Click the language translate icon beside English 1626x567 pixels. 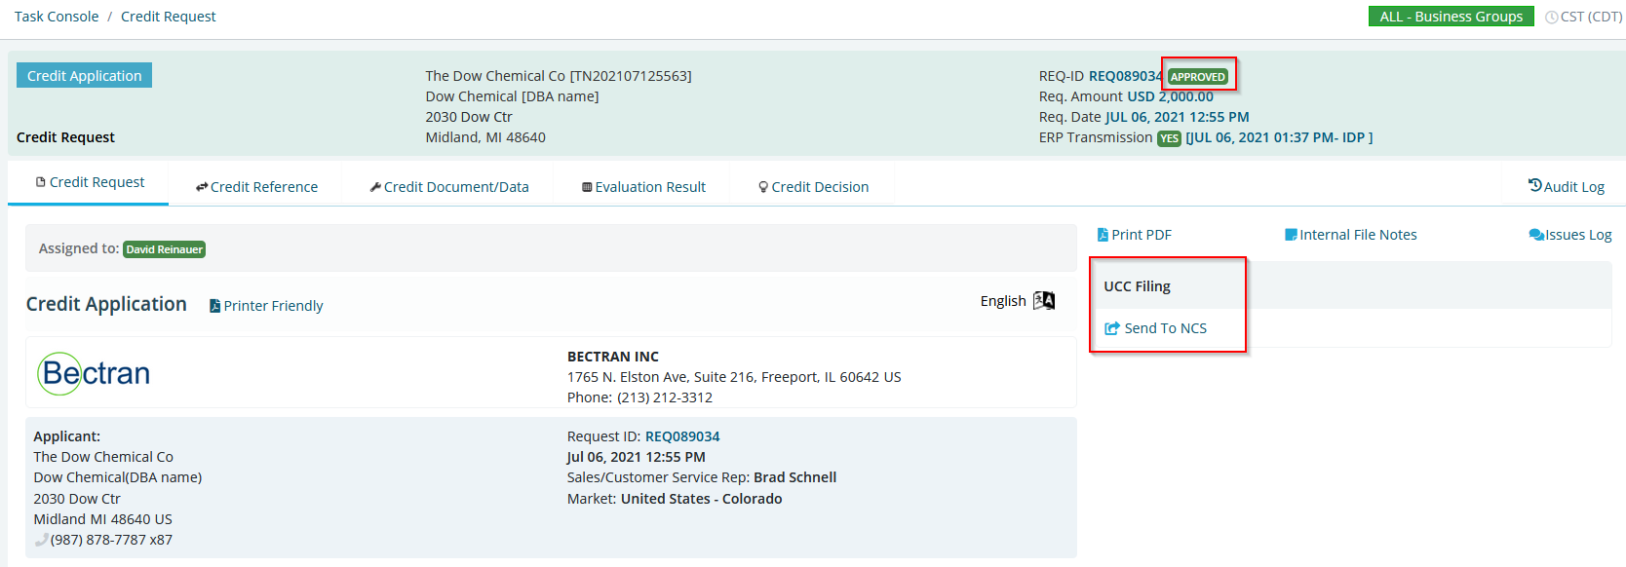coord(1044,300)
